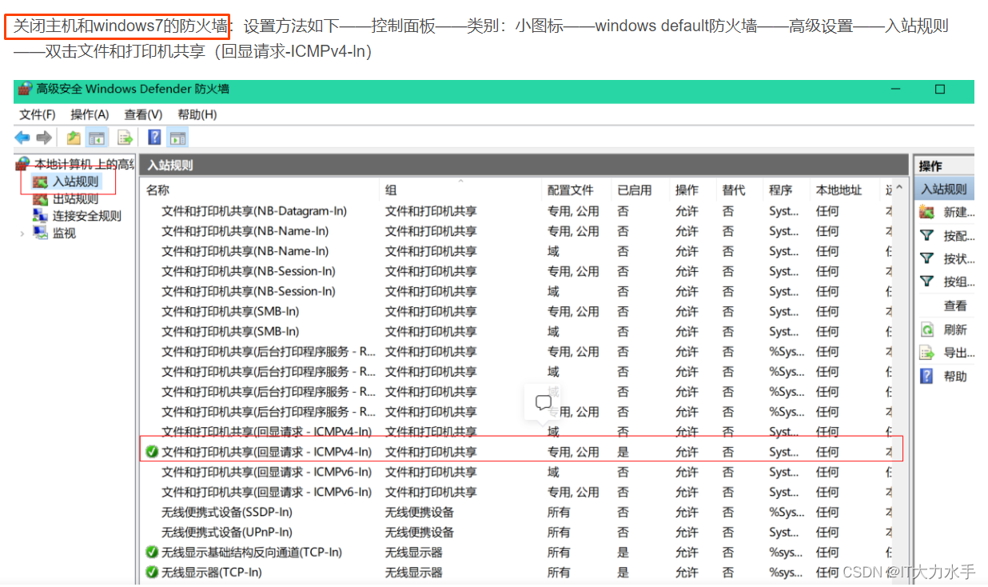Select ICMPv6-In rule with 专用, 公用 profile

tap(266, 492)
